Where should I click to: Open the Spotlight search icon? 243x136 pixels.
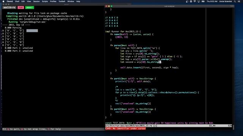click(x=235, y=2)
